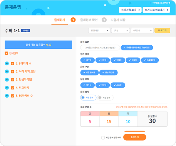Toggle the 시험 출제용 chip
Screen dimensions: 176x146
89,73
